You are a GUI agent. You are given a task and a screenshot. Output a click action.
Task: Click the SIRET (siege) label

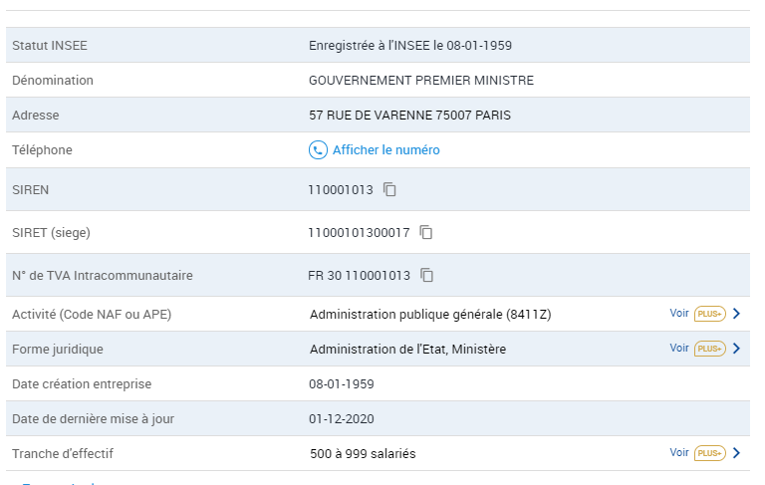tap(51, 233)
